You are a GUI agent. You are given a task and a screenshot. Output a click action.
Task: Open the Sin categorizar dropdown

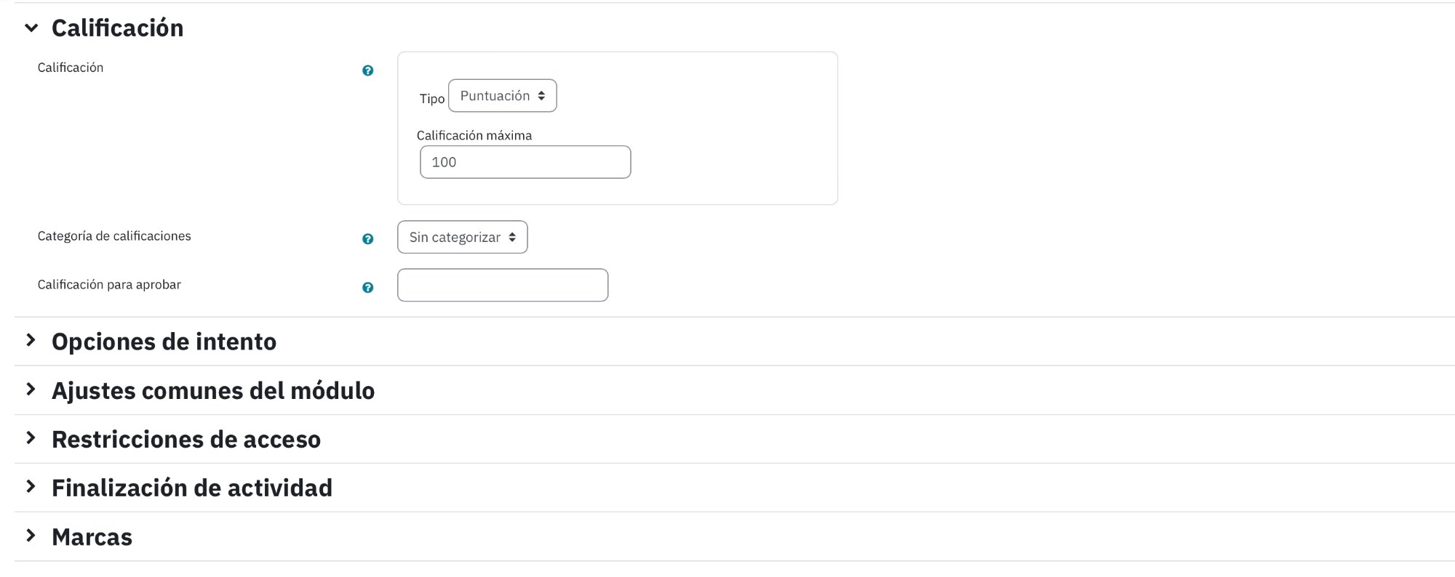tap(463, 237)
